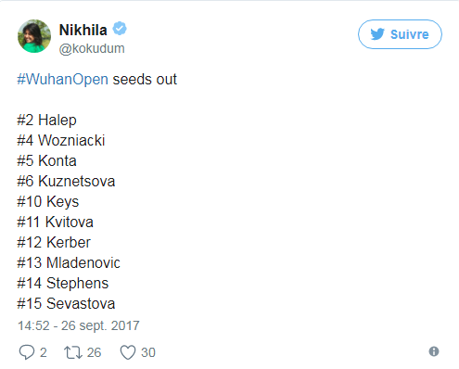Follow the account via the Suivre button
The height and width of the screenshot is (369, 459).
pyautogui.click(x=400, y=34)
